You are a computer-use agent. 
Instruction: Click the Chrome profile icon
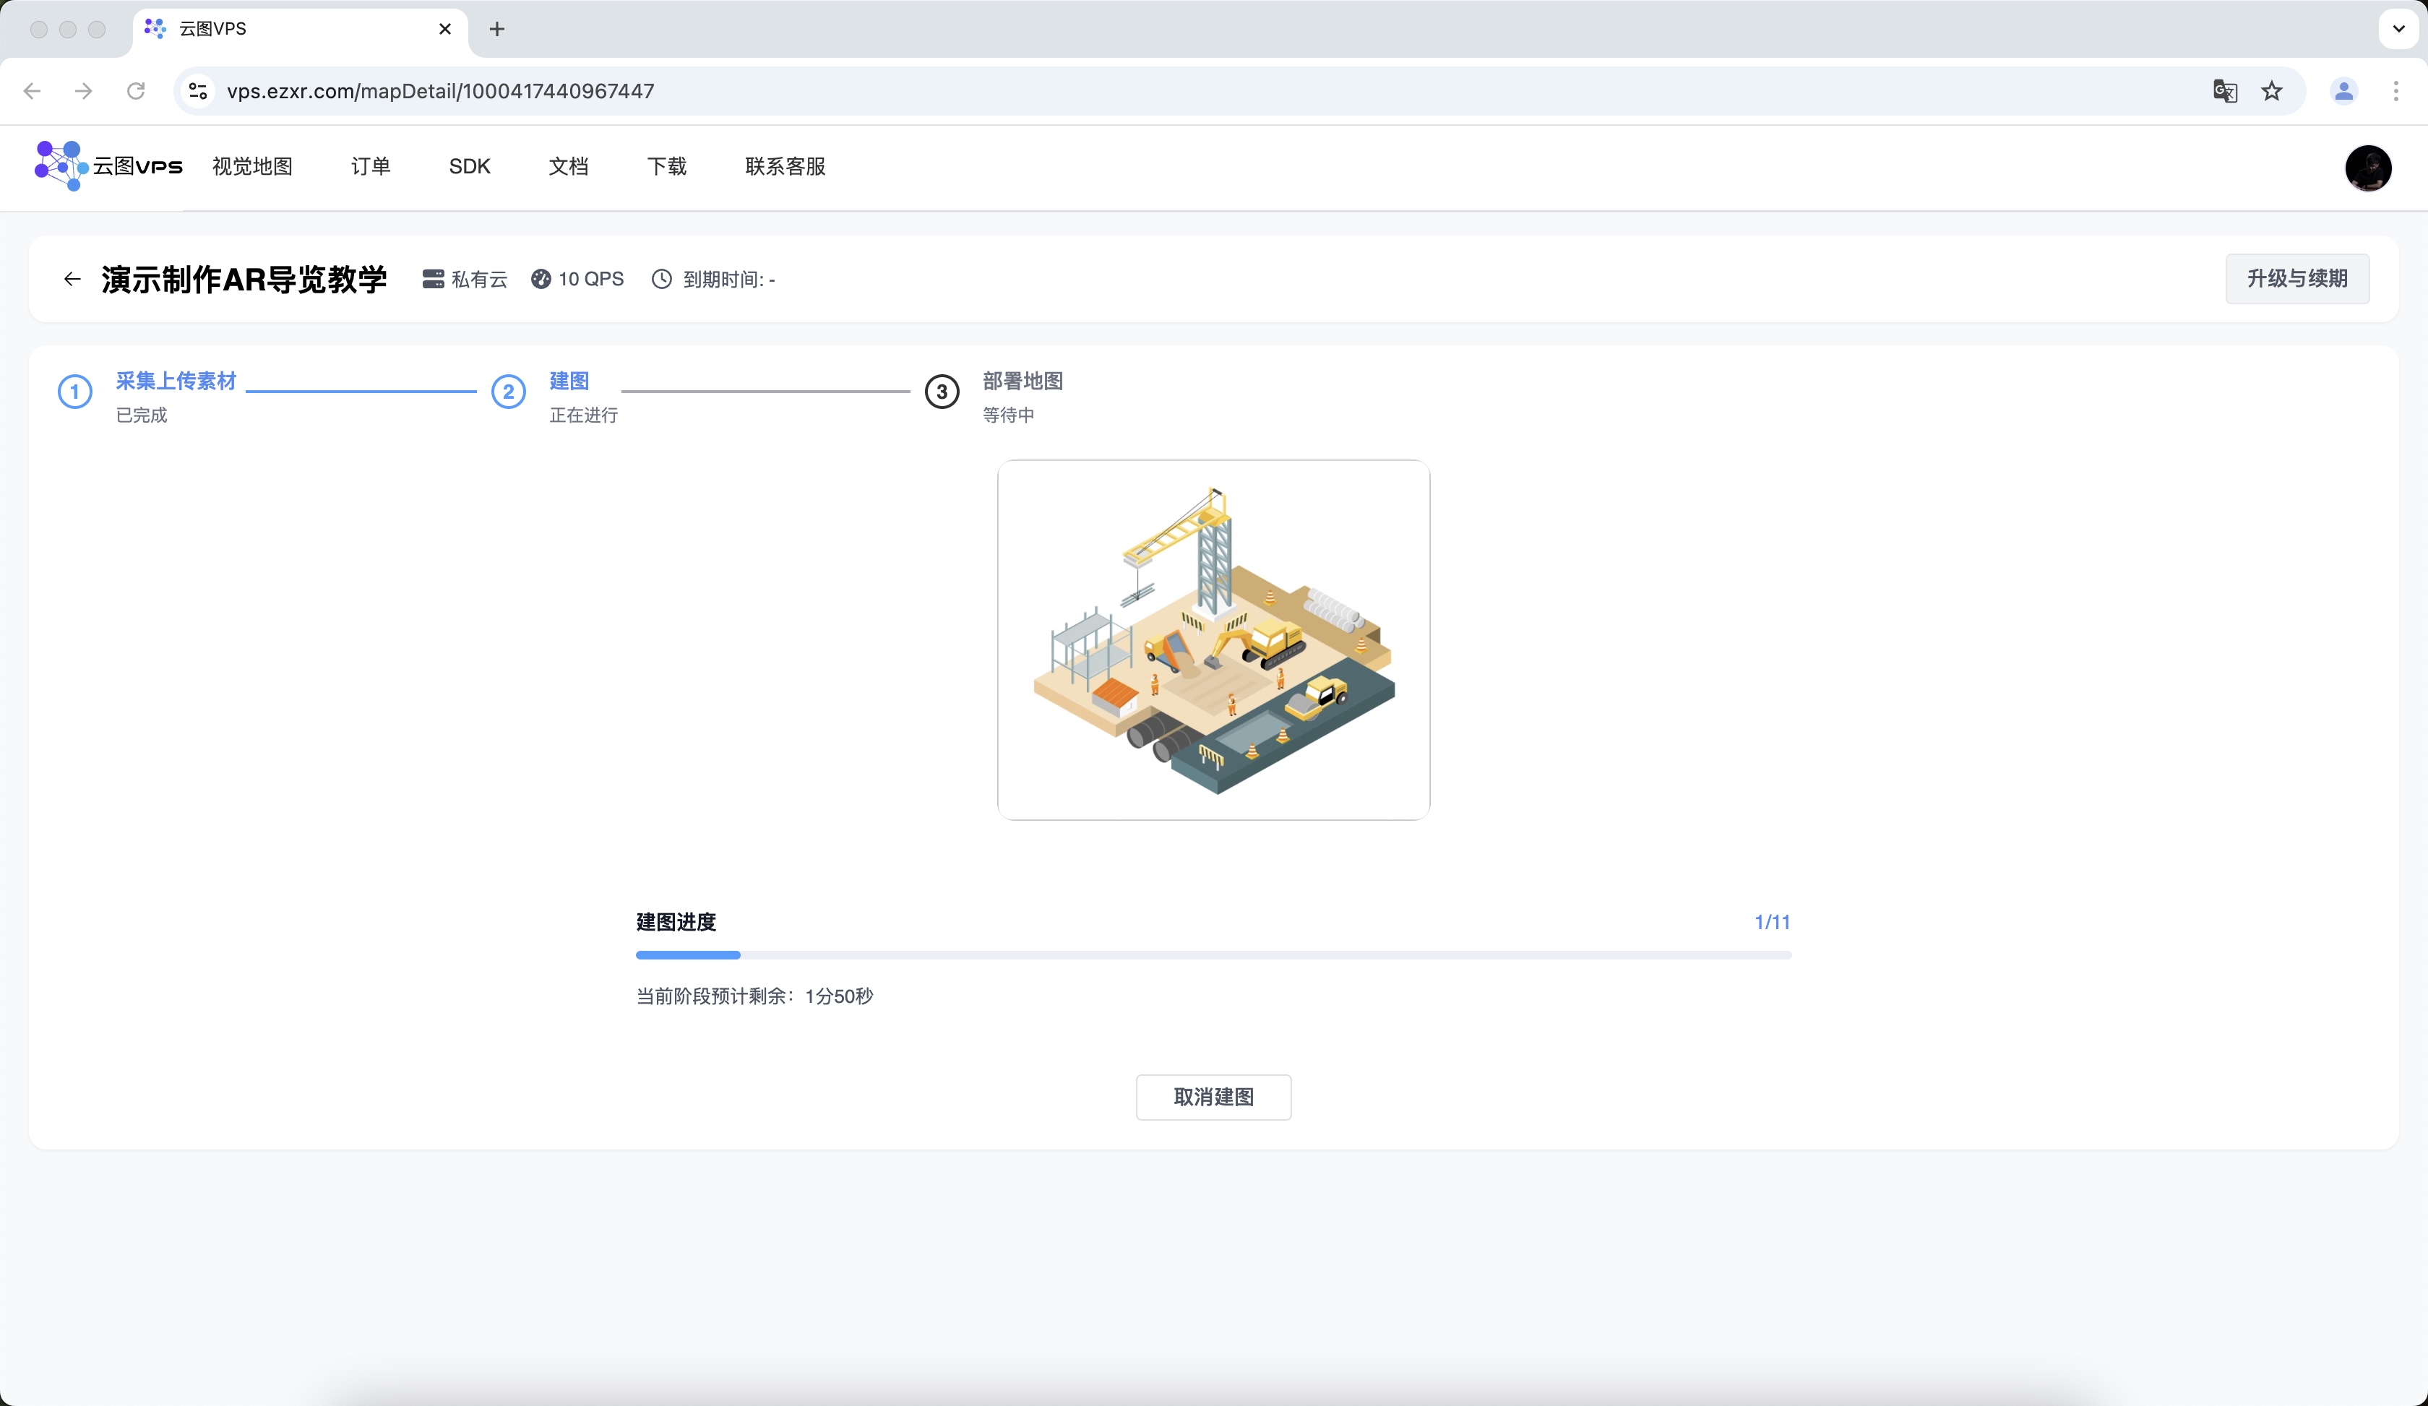click(2343, 90)
